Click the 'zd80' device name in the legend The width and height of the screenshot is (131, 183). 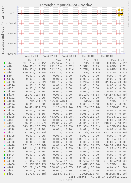pyautogui.click(x=10, y=171)
